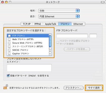This screenshot has height=93, width=106.
Task: Select Secure Web プロキシ (HTTPS) row text
Action: click(27, 43)
